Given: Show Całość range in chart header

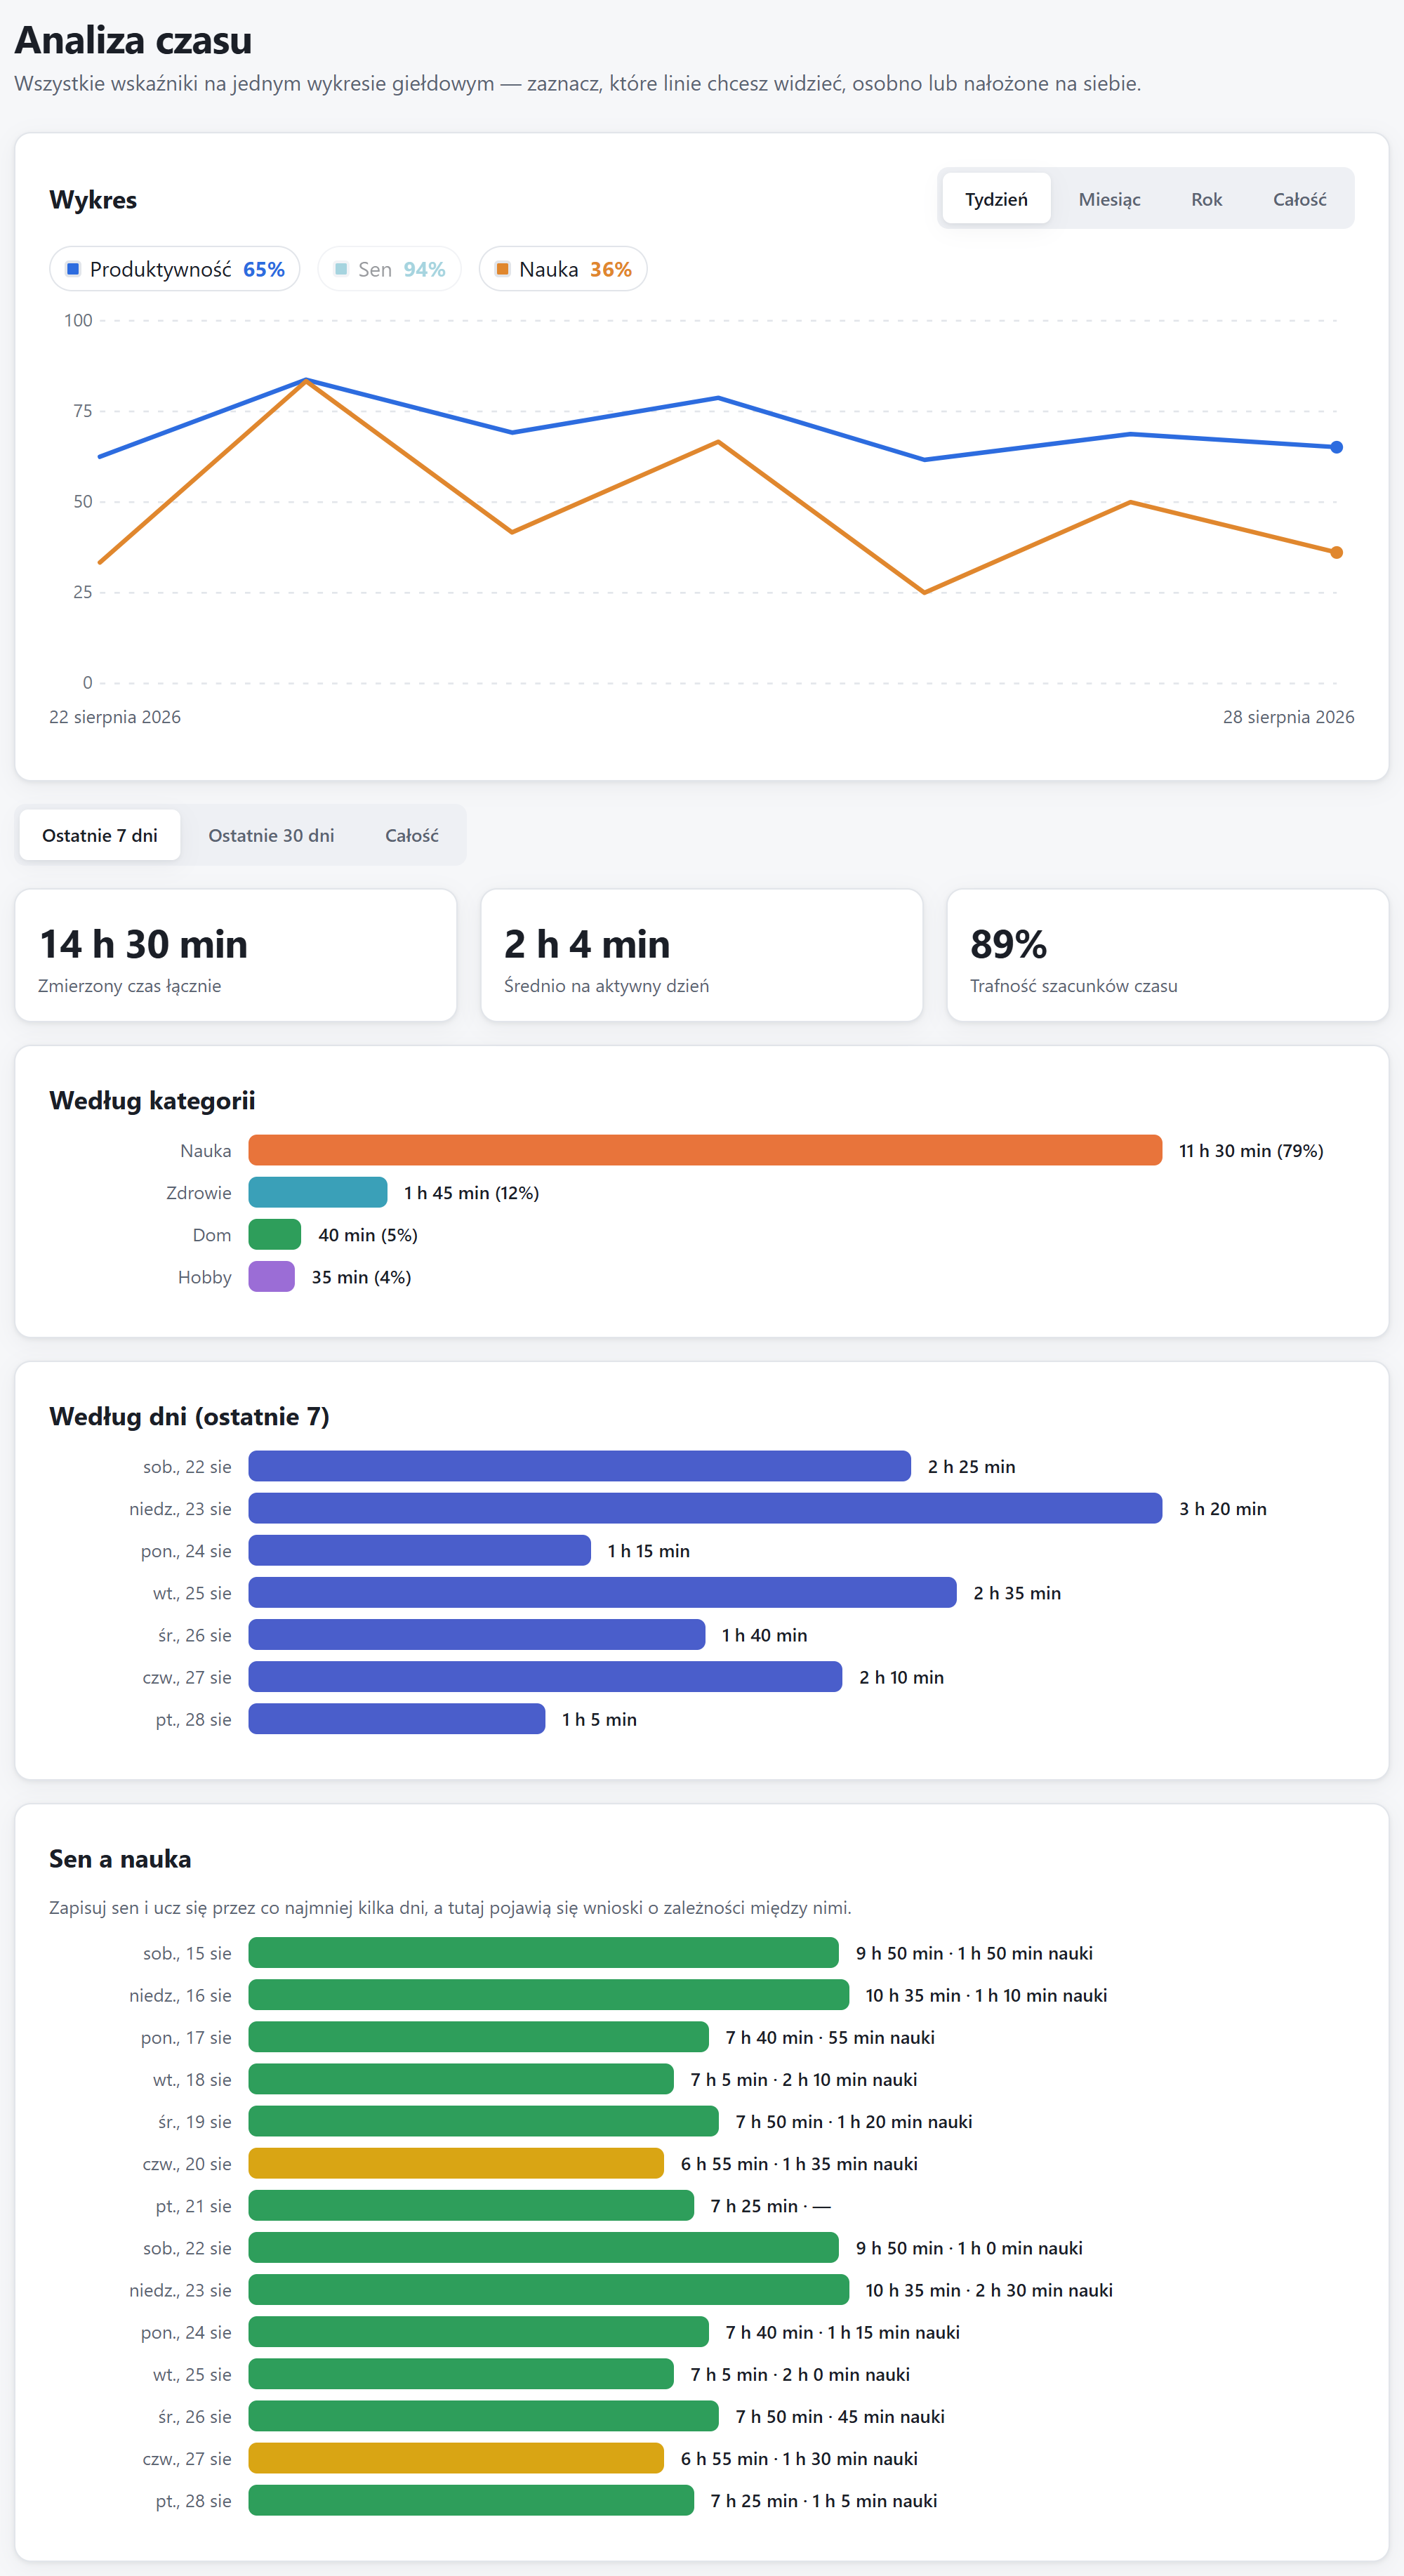Looking at the screenshot, I should point(1299,199).
